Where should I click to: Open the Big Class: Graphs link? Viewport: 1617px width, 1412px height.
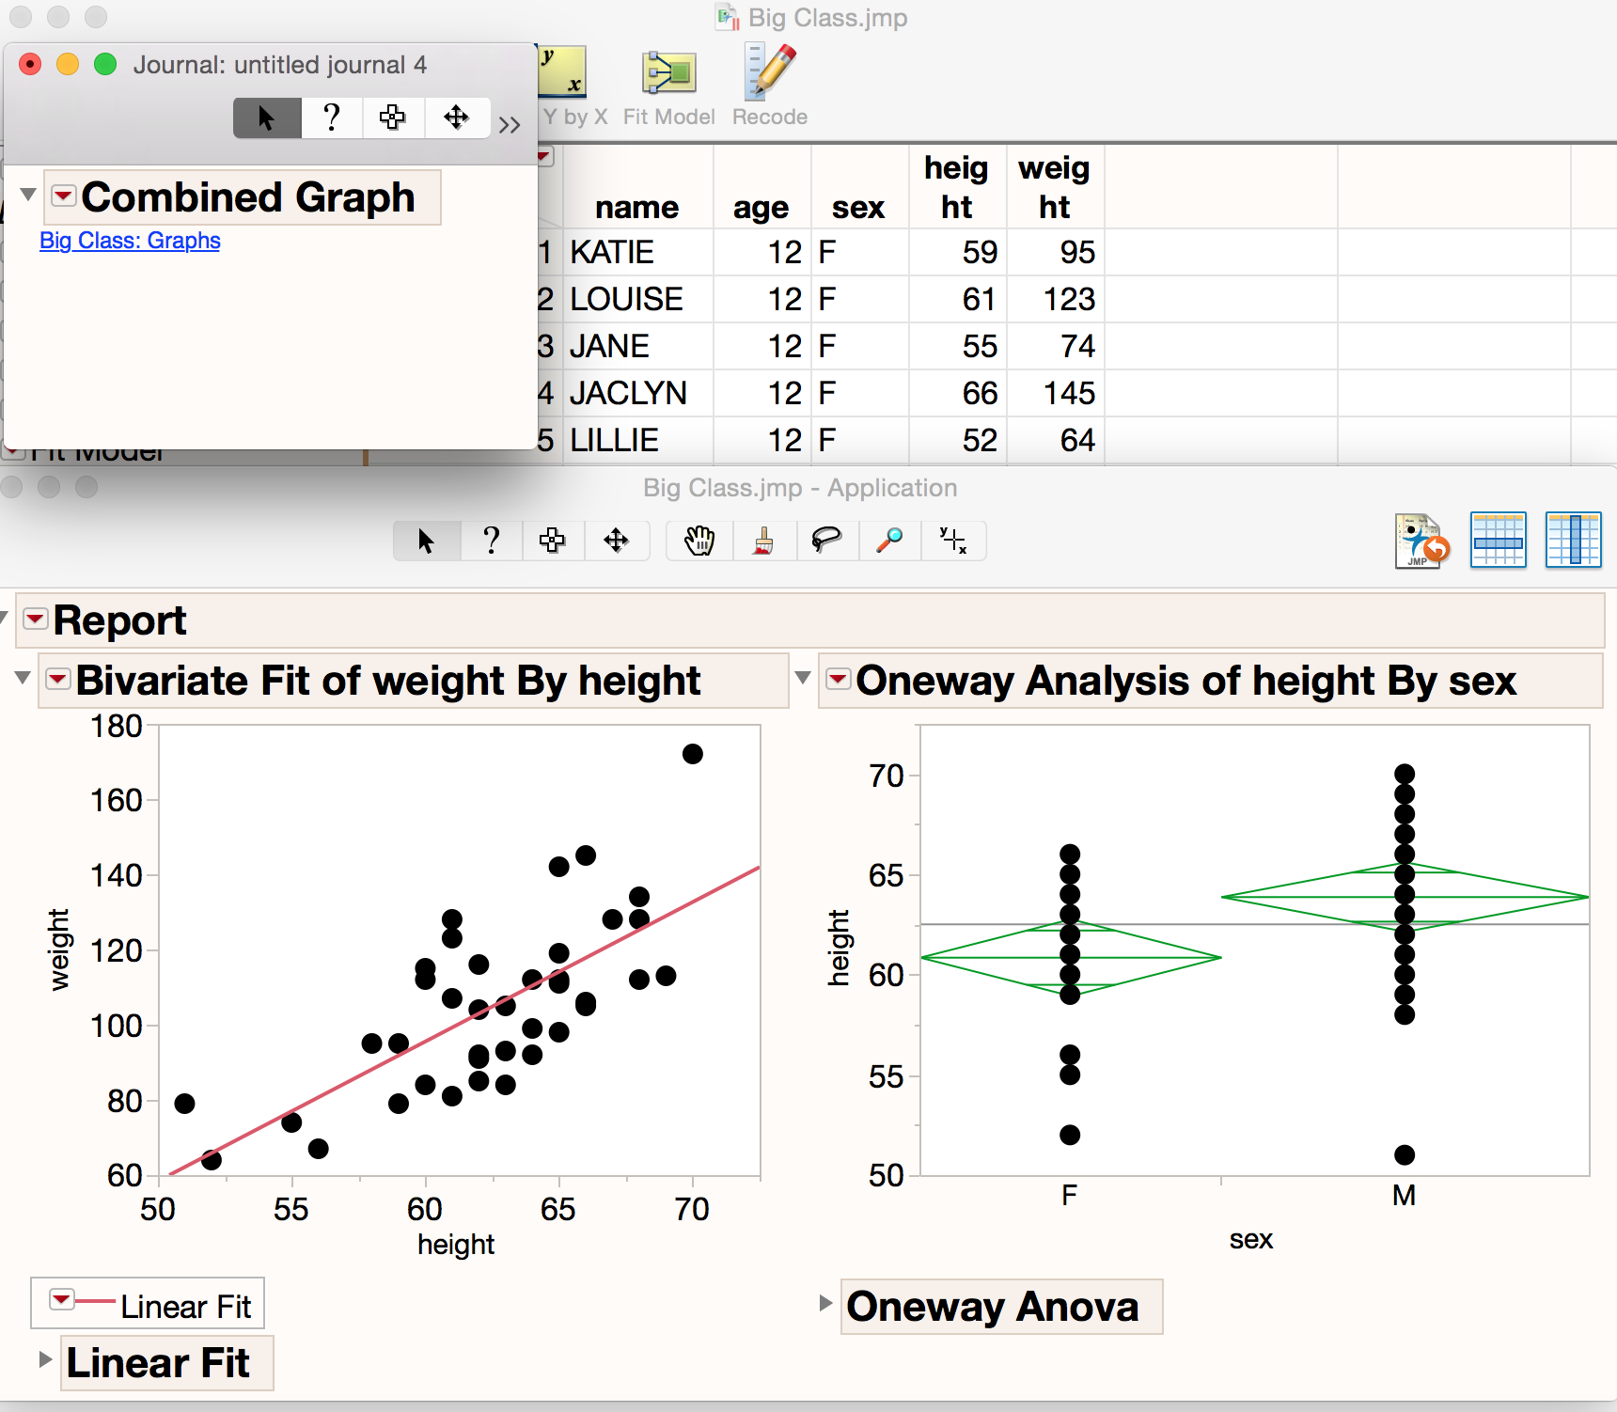tap(129, 241)
